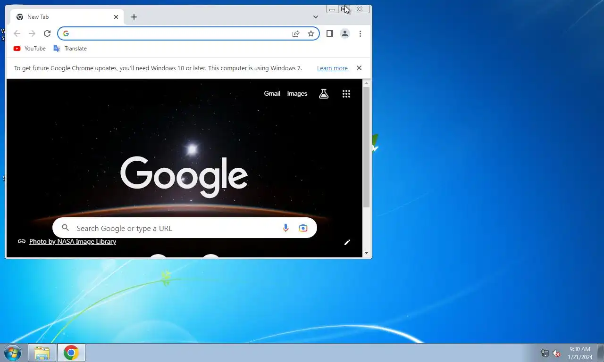
Task: Click the page scroll-up arrow
Action: 367,83
